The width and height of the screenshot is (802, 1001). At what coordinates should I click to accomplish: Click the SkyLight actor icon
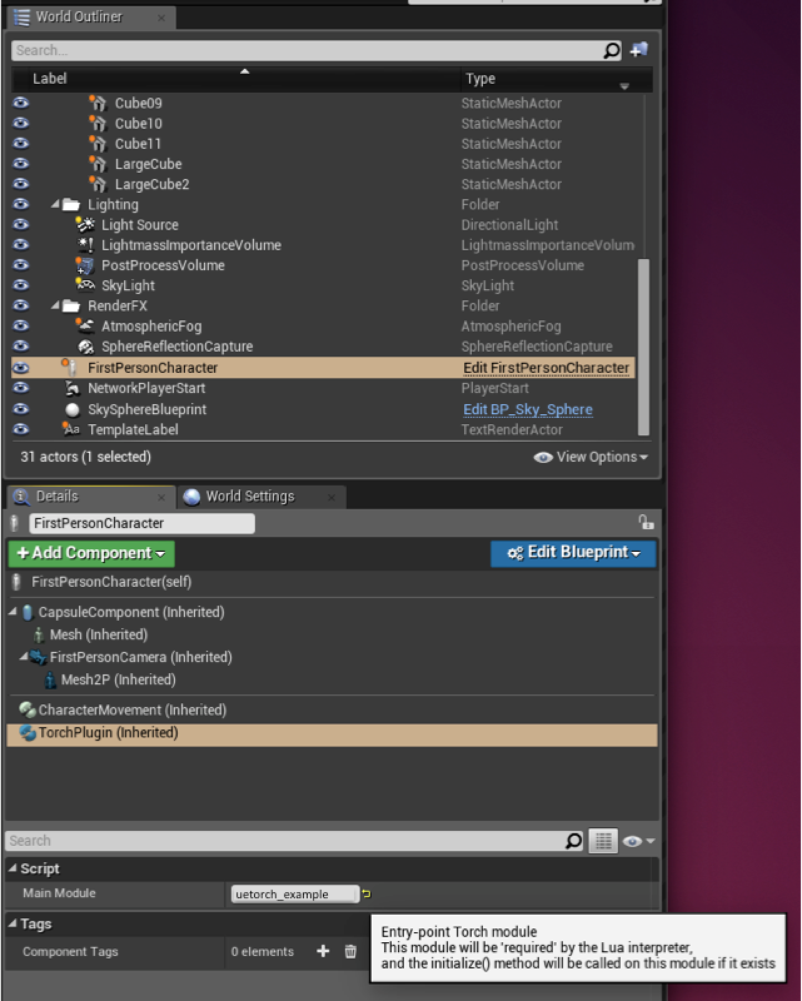[x=84, y=285]
